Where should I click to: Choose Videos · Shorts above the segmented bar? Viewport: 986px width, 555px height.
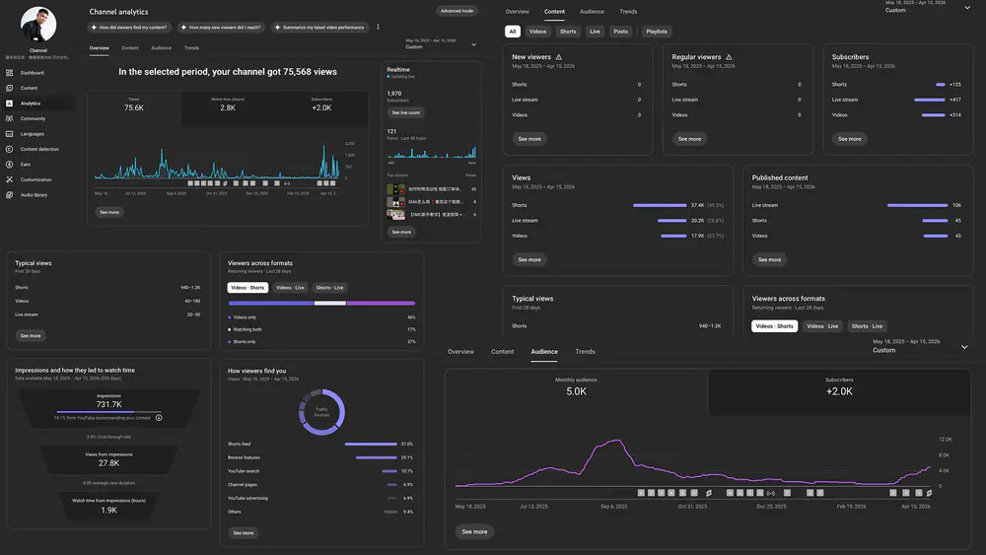pyautogui.click(x=247, y=287)
